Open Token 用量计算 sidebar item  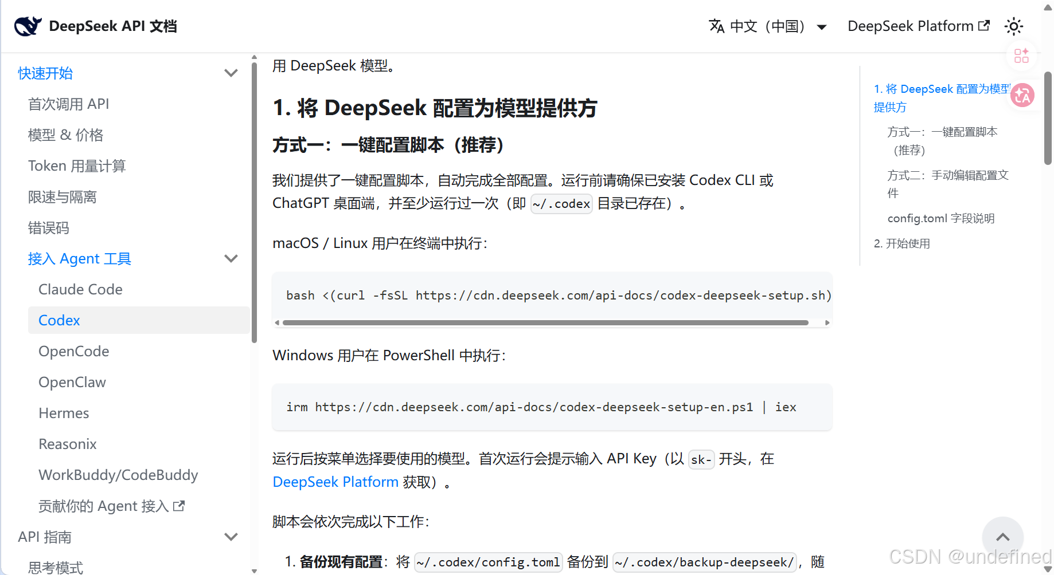[x=77, y=166]
